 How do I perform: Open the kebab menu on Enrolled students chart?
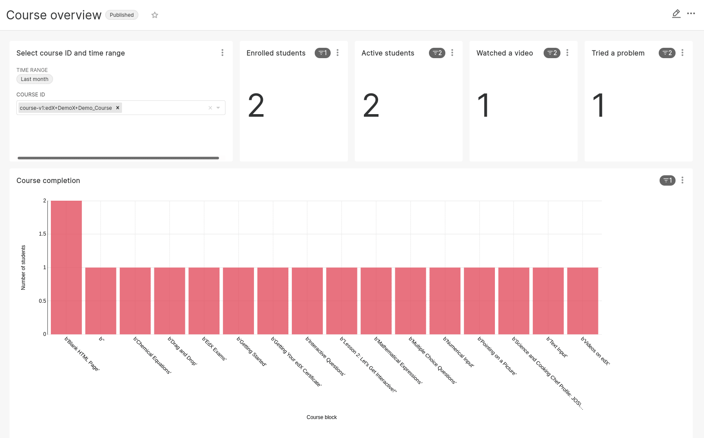click(338, 53)
